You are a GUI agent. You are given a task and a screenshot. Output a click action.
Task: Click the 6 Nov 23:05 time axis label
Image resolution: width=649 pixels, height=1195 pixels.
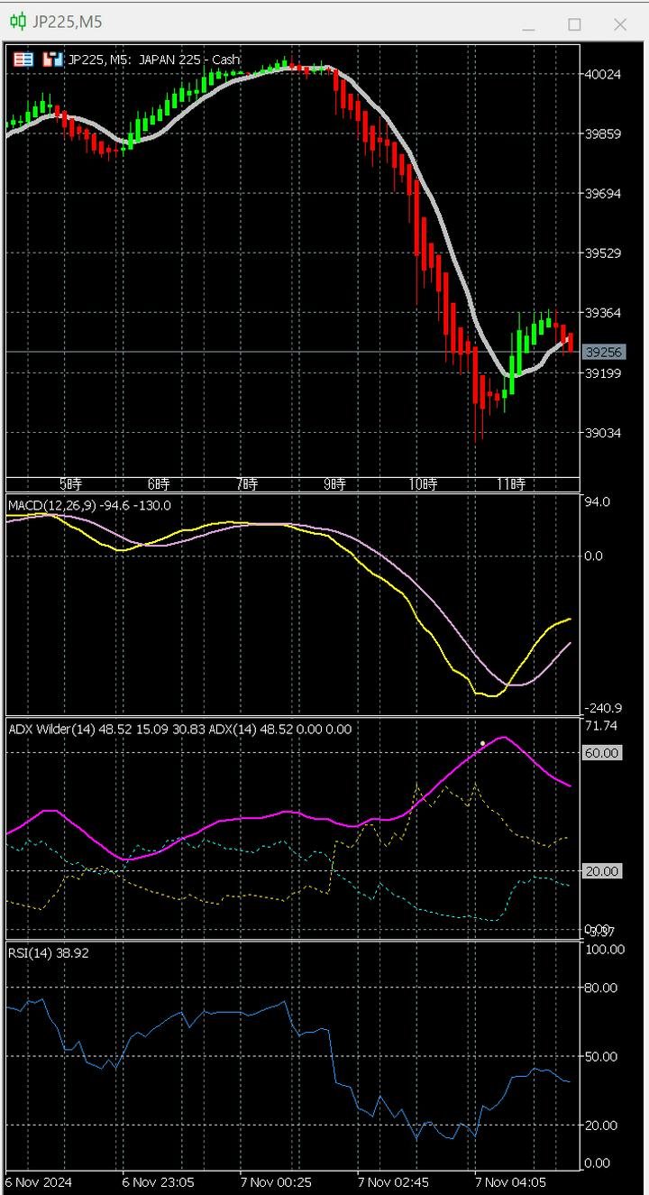click(x=158, y=1181)
